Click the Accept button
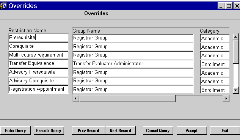Image resolution: width=240 pixels, height=140 pixels. [191, 131]
